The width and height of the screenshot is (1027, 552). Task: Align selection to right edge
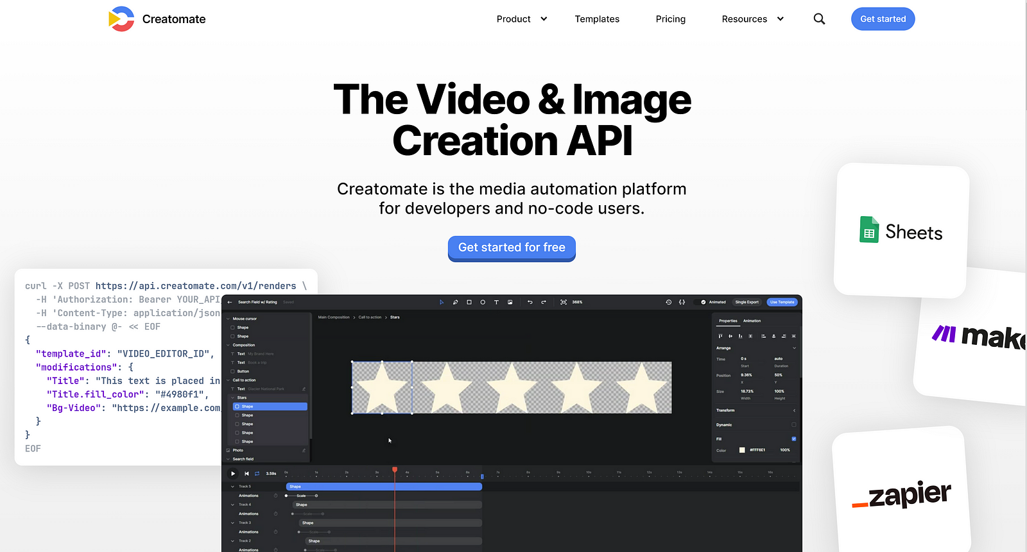point(784,336)
